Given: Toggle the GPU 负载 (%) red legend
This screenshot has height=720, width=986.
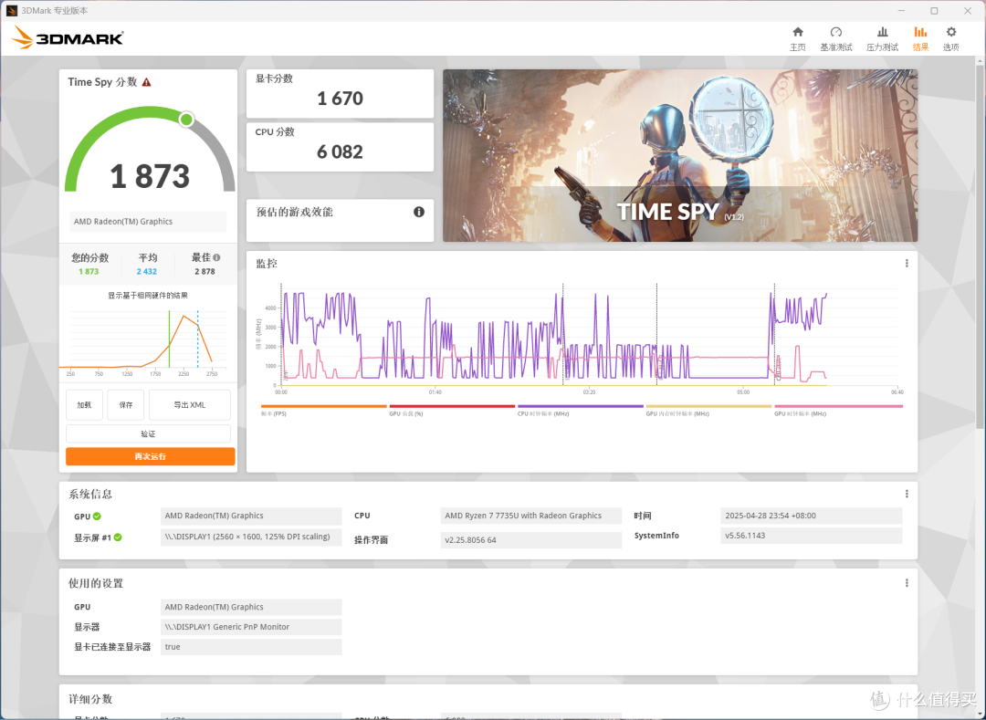Looking at the screenshot, I should click(452, 411).
